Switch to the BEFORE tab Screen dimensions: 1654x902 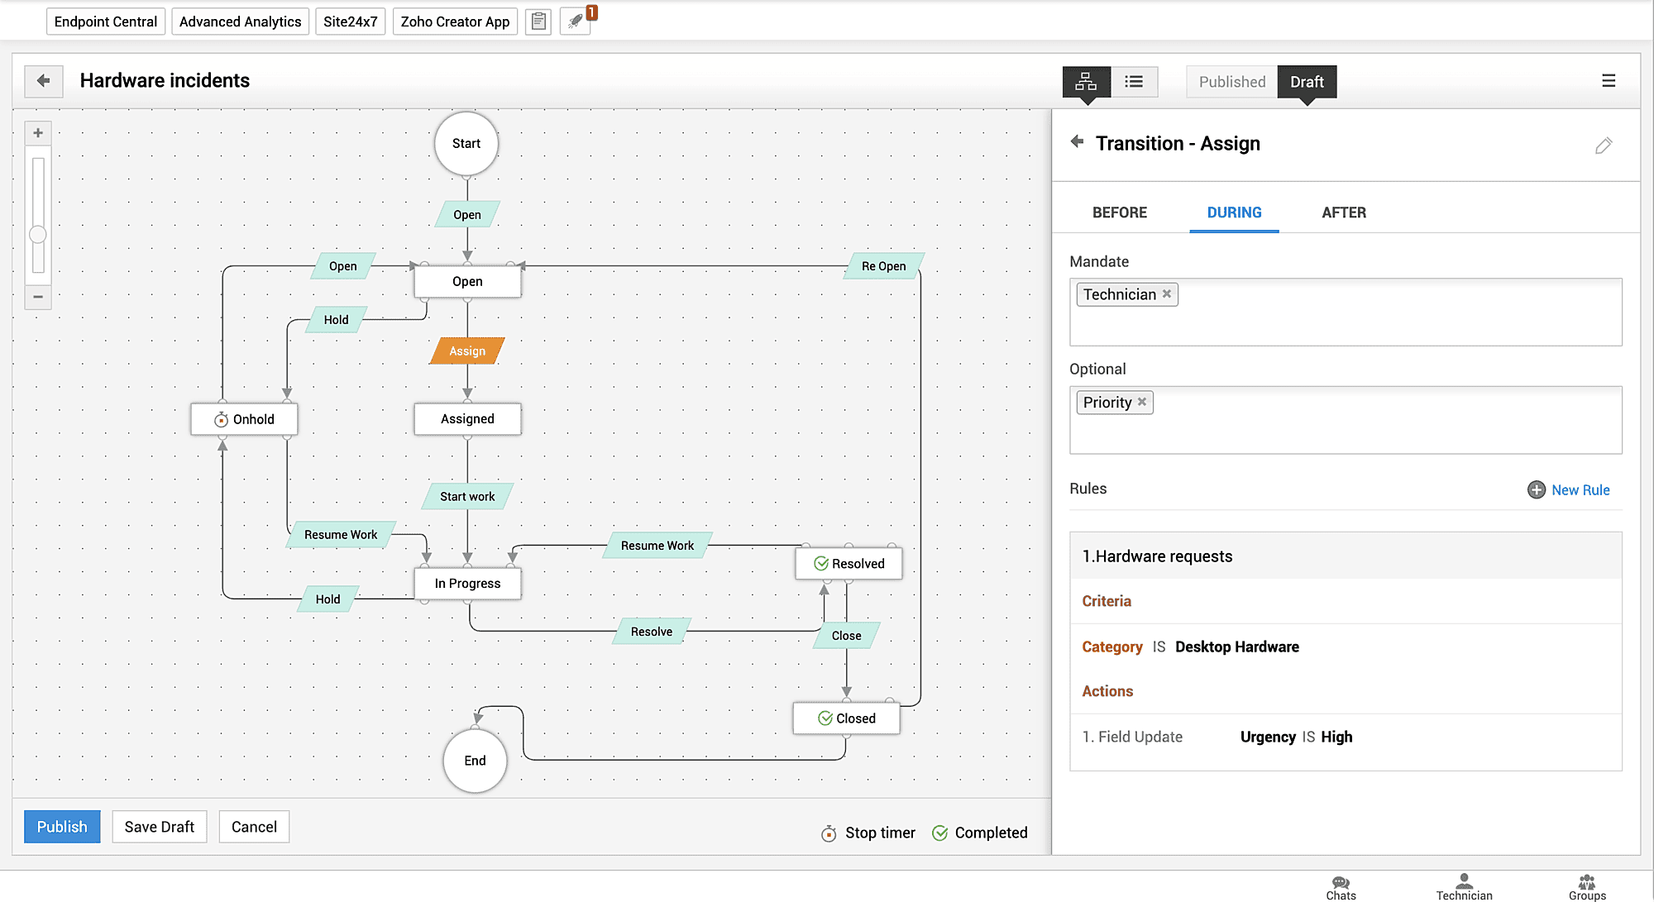pyautogui.click(x=1120, y=212)
